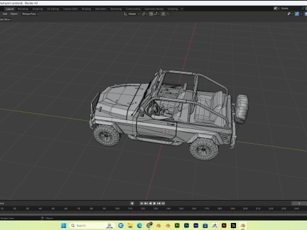The height and width of the screenshot is (230, 307).
Task: Click frame 100 on the timeline ruler
Action: click(117, 208)
